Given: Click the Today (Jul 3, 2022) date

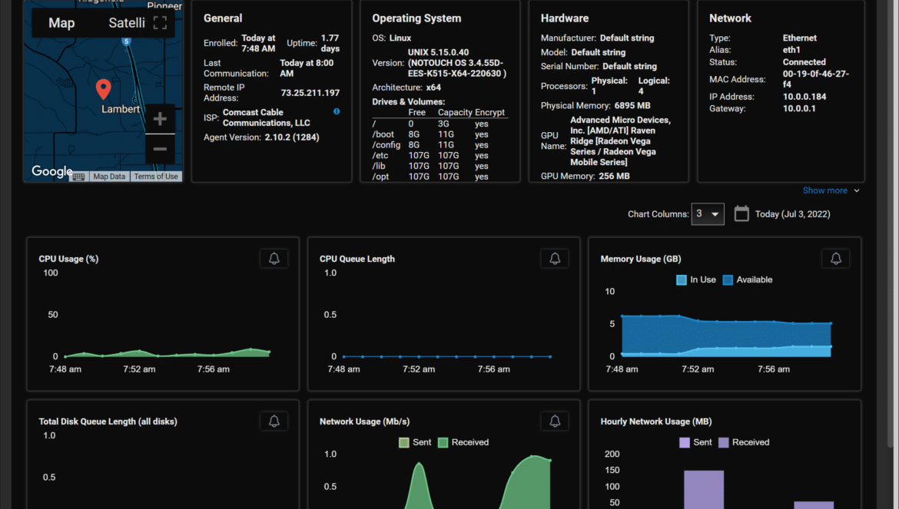Looking at the screenshot, I should pos(792,214).
